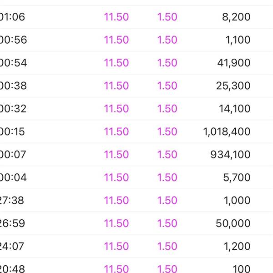Image resolution: width=273 pixels, height=273 pixels.
Task: Click the 14,100 volume entry
Action: [x=235, y=109]
